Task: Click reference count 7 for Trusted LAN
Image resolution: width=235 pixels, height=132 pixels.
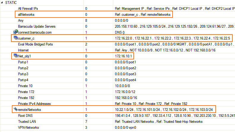Action: [x=86, y=122]
